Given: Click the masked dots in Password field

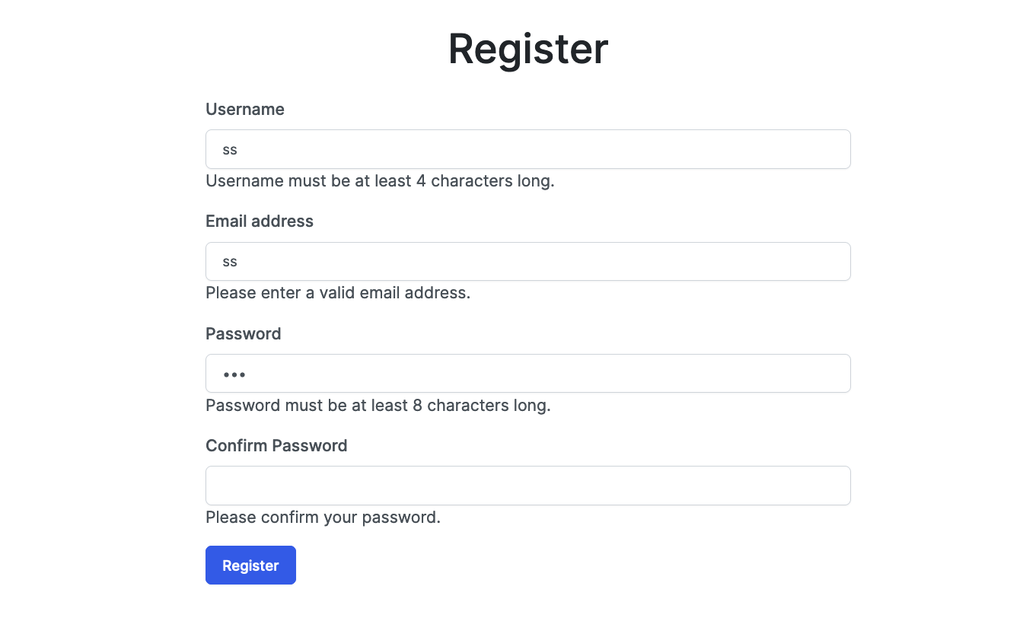Looking at the screenshot, I should [x=234, y=374].
